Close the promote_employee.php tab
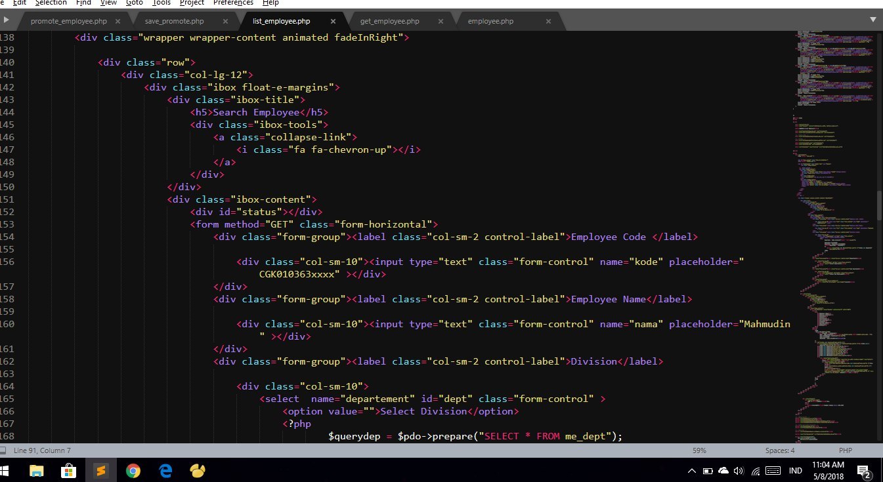 (x=118, y=21)
